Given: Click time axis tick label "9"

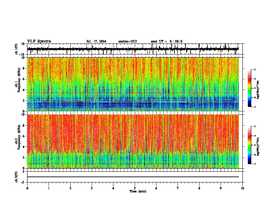Looking at the screenshot, I should point(221,188).
